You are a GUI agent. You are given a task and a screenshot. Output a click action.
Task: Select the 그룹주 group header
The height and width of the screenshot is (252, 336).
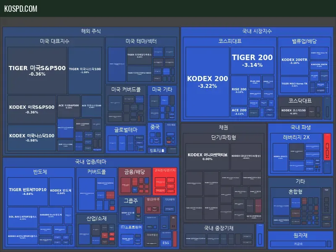tap(131, 201)
